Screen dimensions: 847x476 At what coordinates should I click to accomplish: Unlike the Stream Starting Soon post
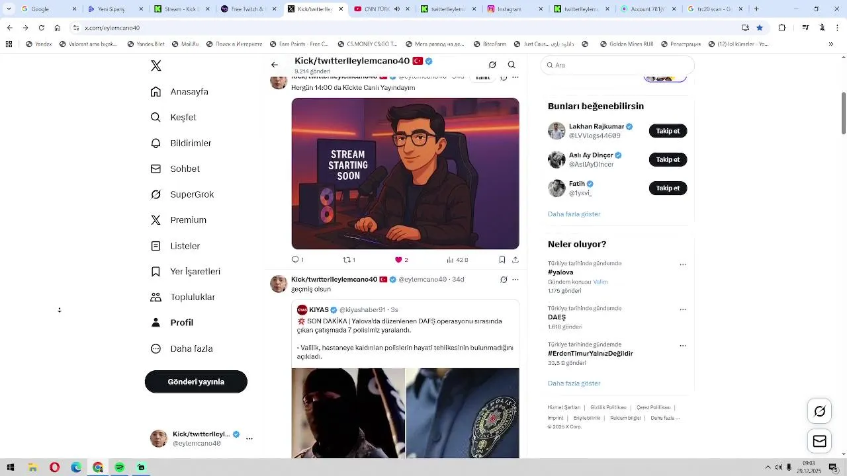[401, 260]
